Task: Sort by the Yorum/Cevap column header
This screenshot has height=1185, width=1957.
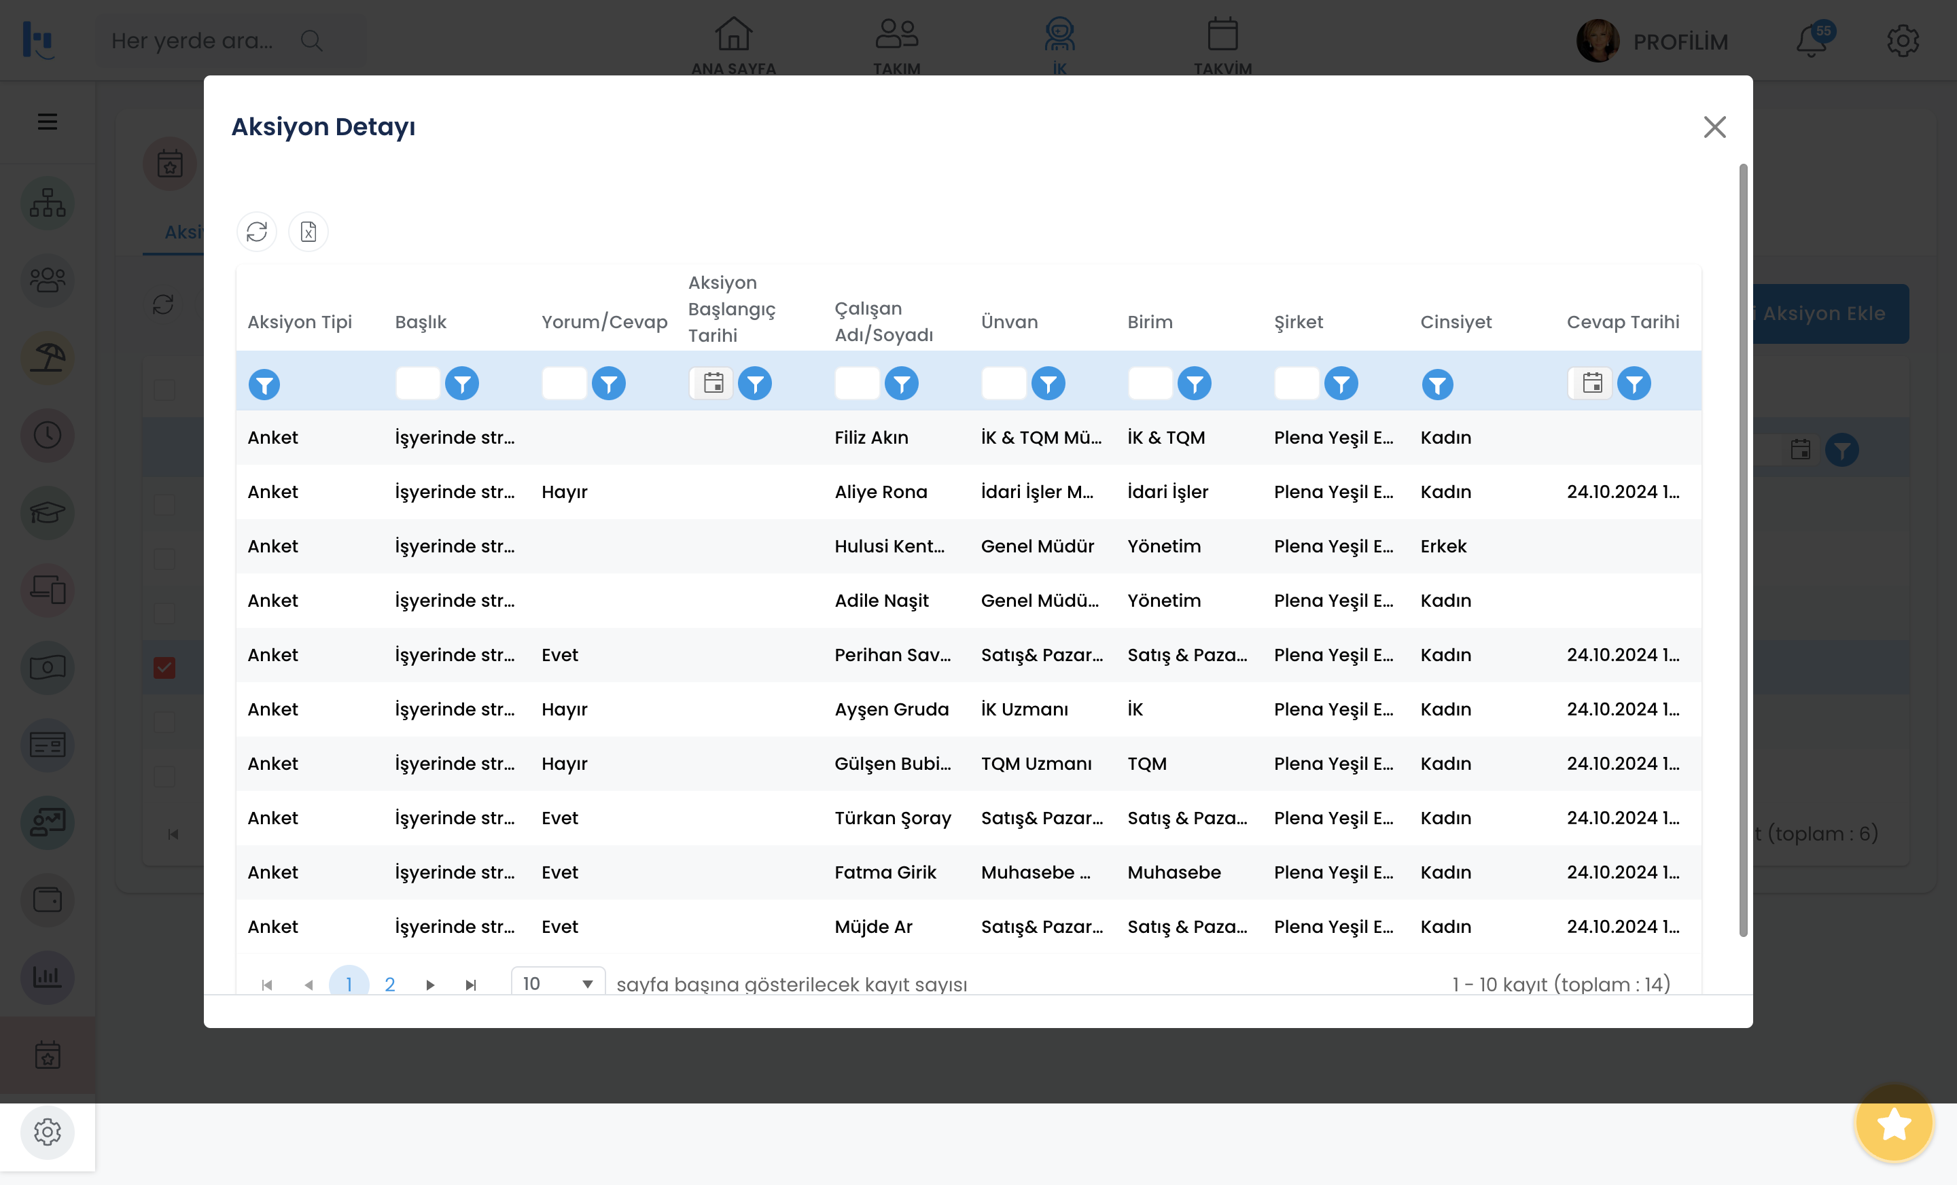Action: [603, 321]
